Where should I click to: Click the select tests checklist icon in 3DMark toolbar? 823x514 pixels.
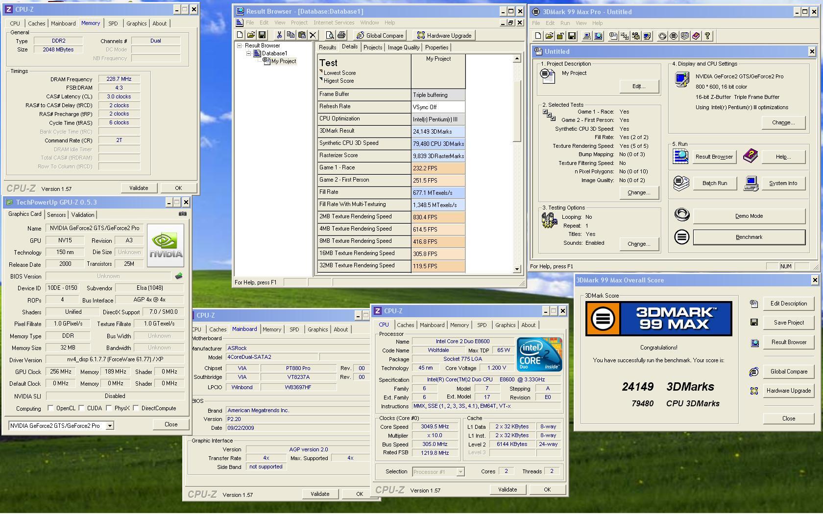pos(625,36)
